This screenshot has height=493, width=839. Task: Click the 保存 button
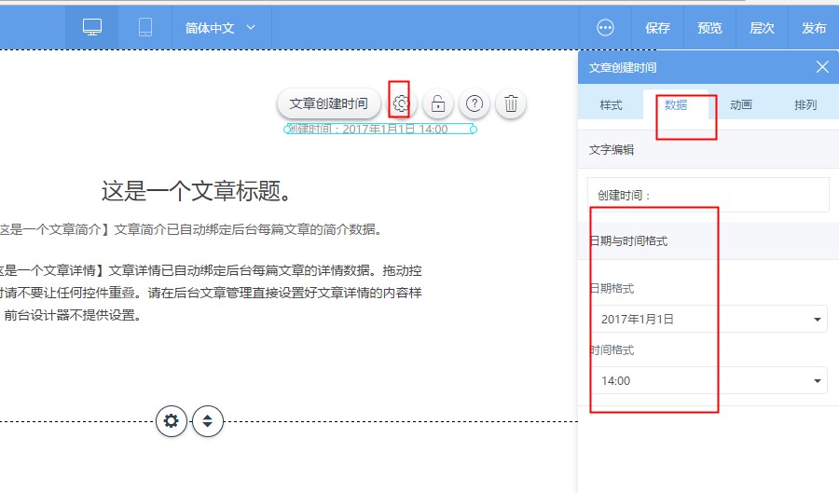click(657, 28)
